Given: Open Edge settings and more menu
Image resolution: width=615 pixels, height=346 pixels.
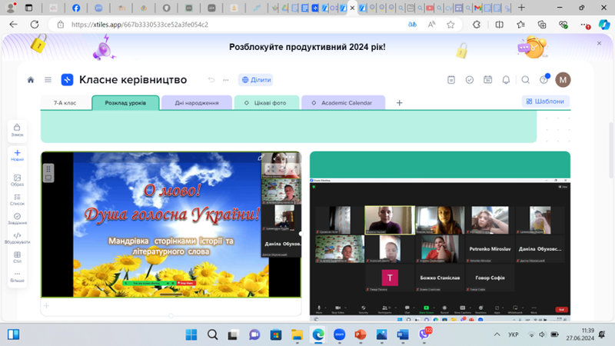Looking at the screenshot, I should tap(585, 25).
